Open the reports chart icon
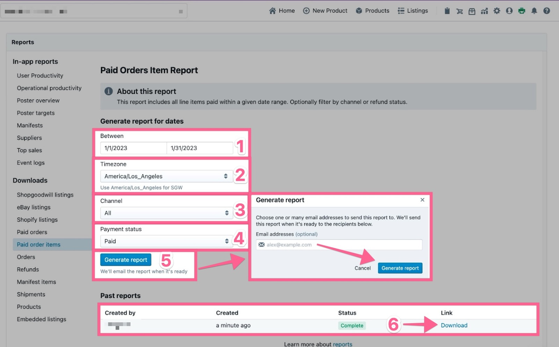The image size is (559, 347). tap(484, 11)
